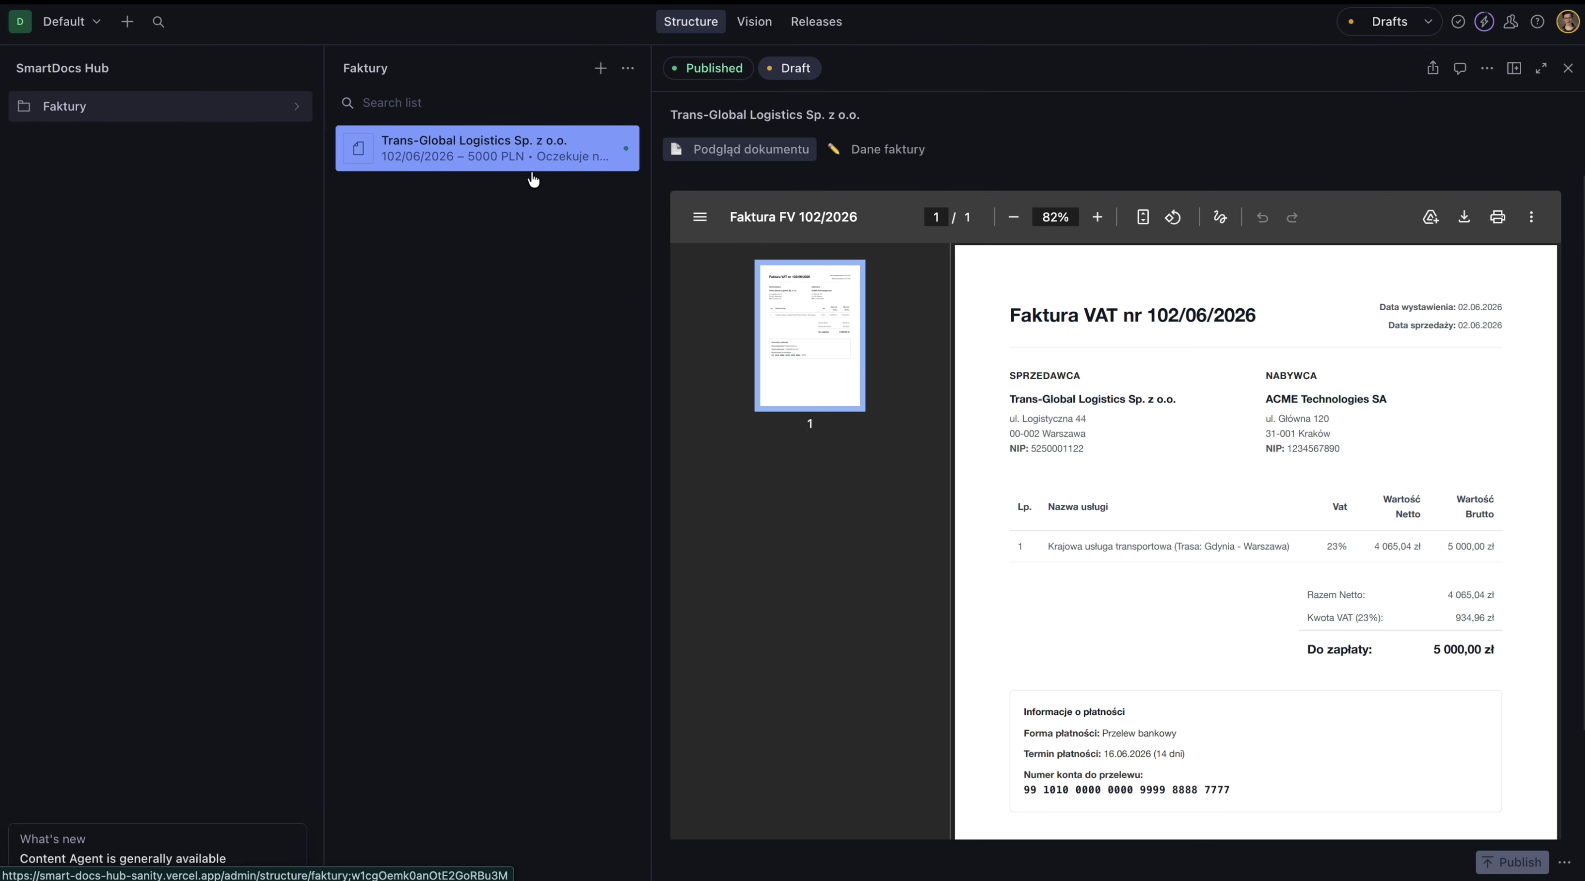Viewport: 1585px width, 881px height.
Task: Expand the Faktury row chevron
Action: pyautogui.click(x=297, y=106)
